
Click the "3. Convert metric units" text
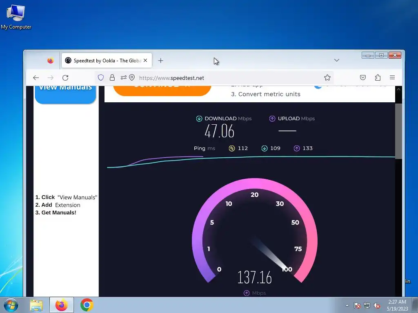pos(266,94)
